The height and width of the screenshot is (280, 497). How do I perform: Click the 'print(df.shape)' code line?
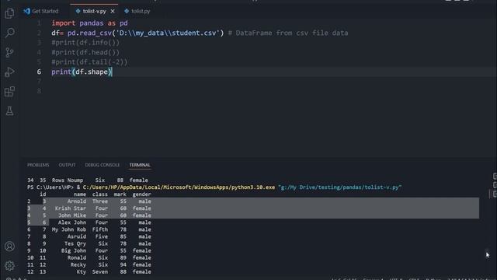coord(82,72)
